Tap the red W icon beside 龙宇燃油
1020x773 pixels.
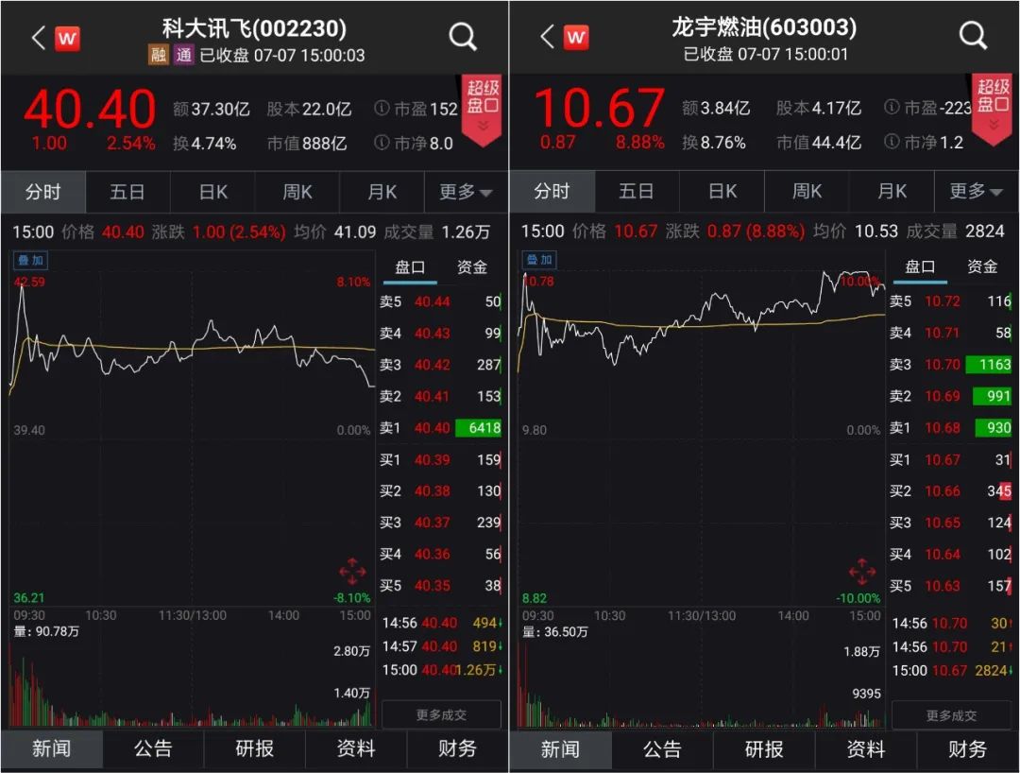click(576, 37)
